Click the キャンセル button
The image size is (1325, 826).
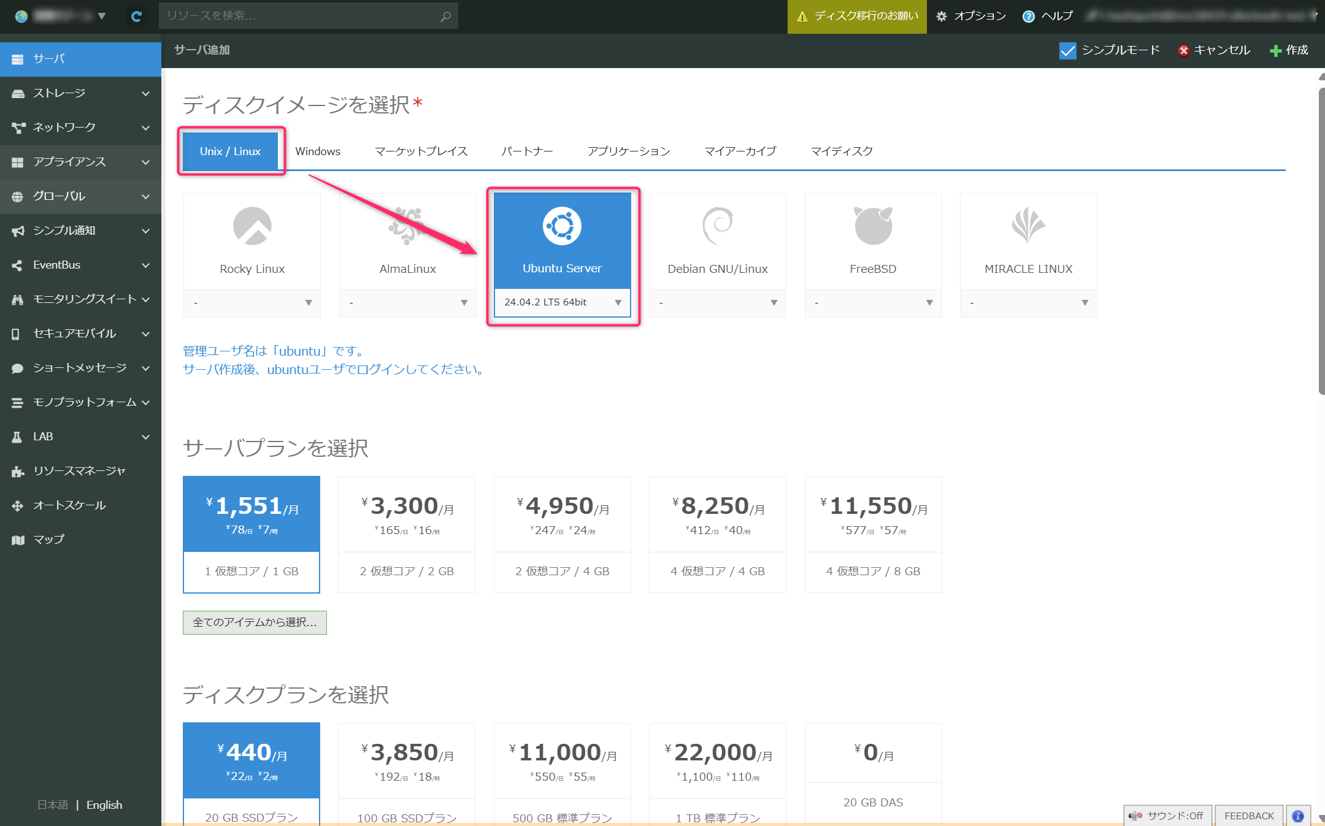1214,50
